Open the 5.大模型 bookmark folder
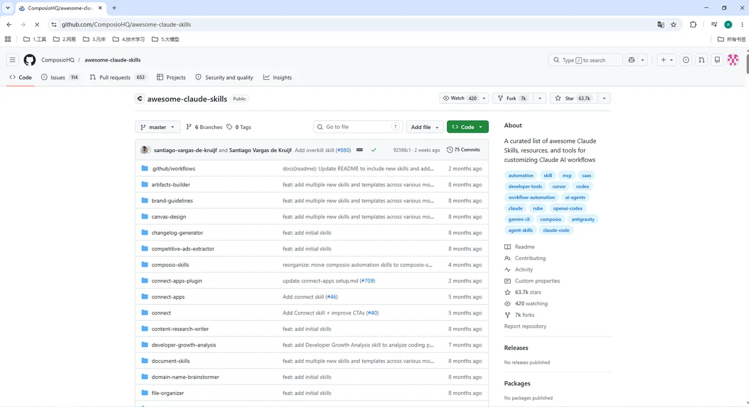 (x=165, y=39)
